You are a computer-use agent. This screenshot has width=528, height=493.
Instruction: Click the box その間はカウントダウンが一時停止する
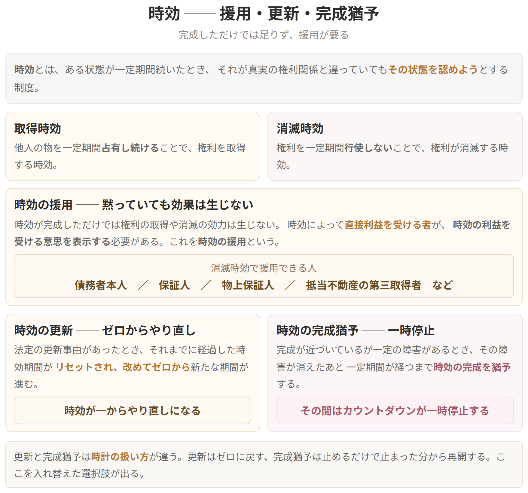click(x=395, y=410)
